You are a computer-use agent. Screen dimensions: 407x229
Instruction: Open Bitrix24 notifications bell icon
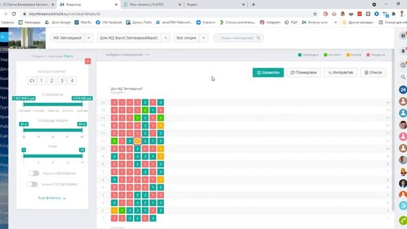403,51
